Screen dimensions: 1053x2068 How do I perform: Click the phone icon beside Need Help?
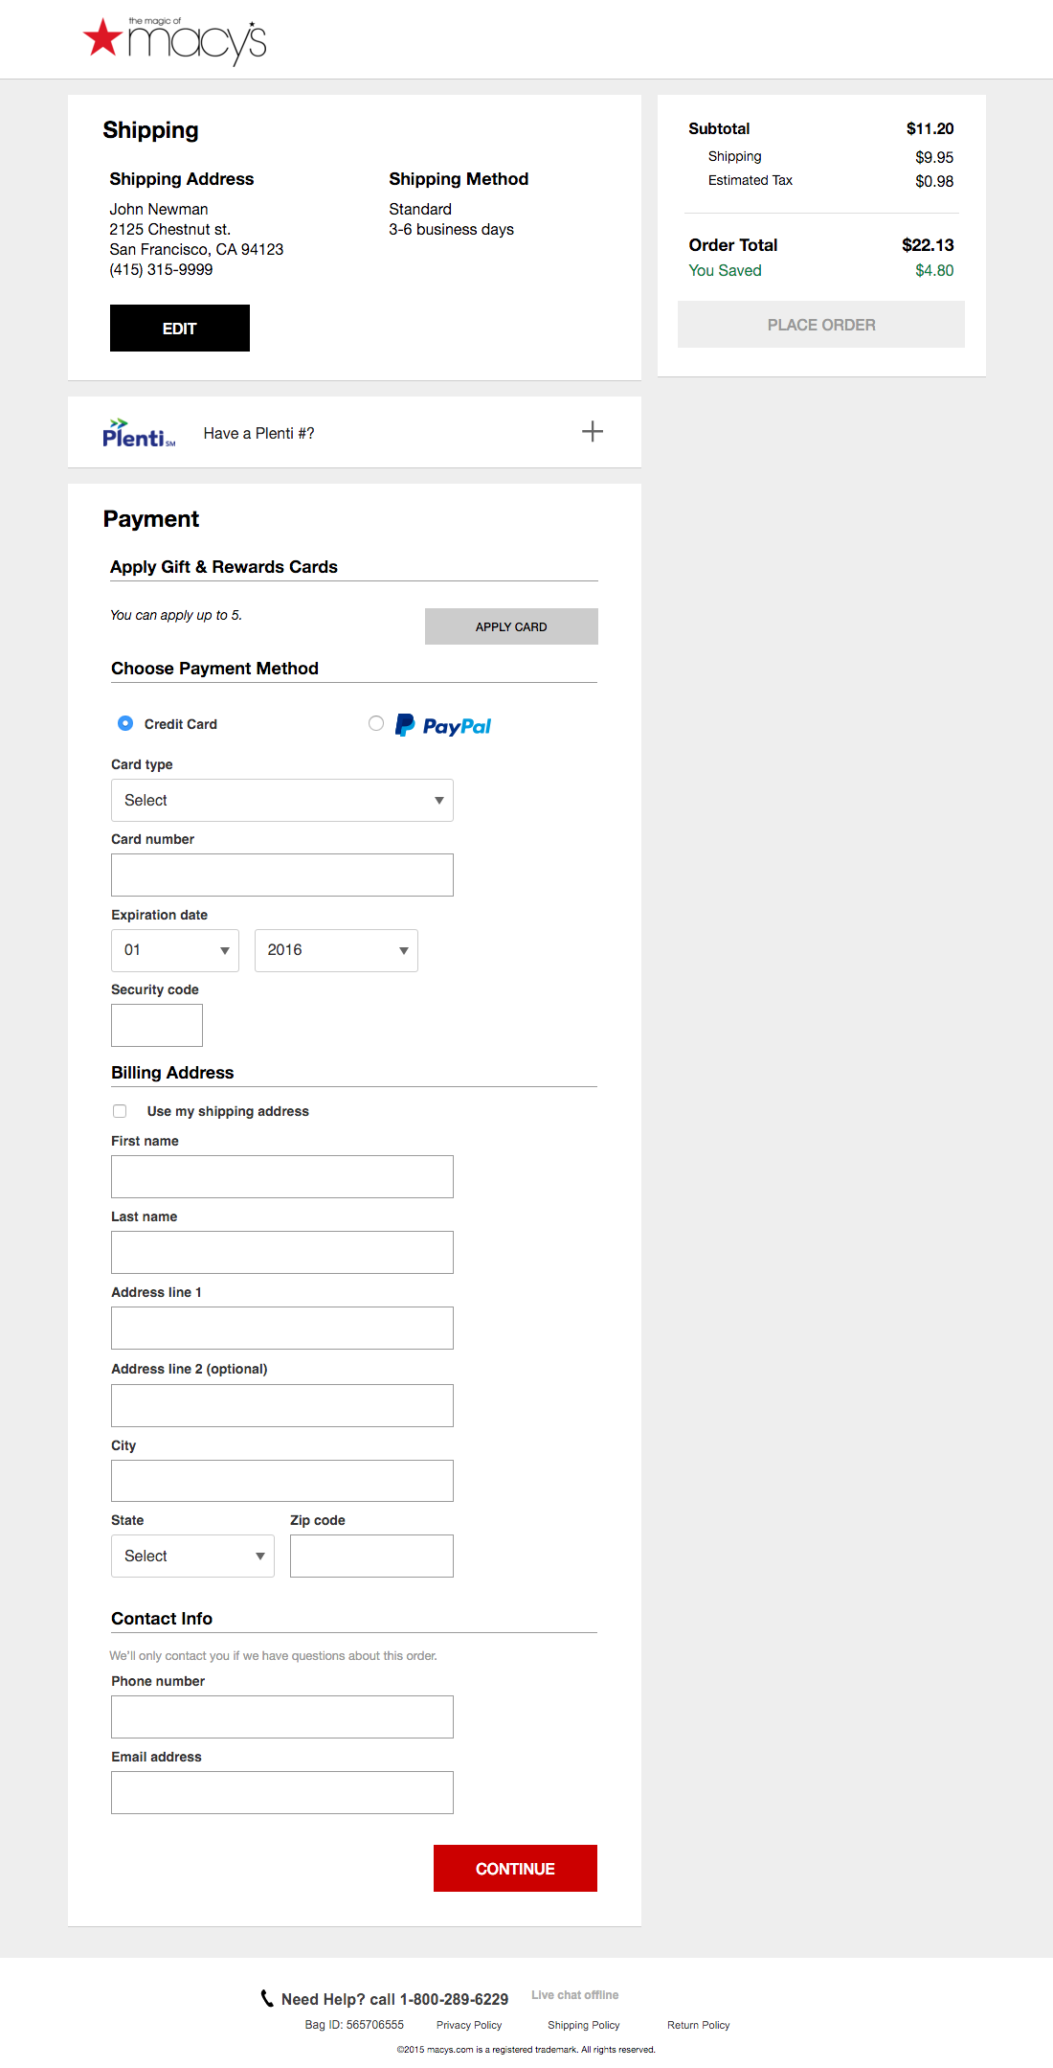pos(267,1998)
